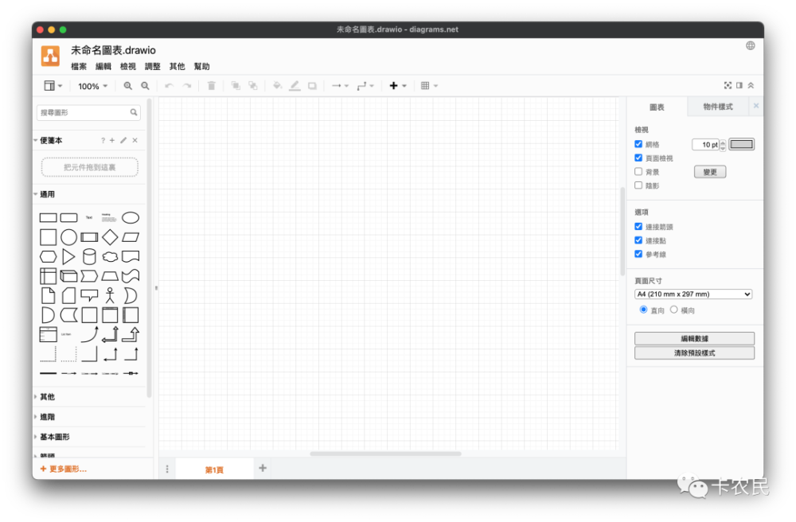
Task: Select the cylinder shape in General palette
Action: [89, 257]
